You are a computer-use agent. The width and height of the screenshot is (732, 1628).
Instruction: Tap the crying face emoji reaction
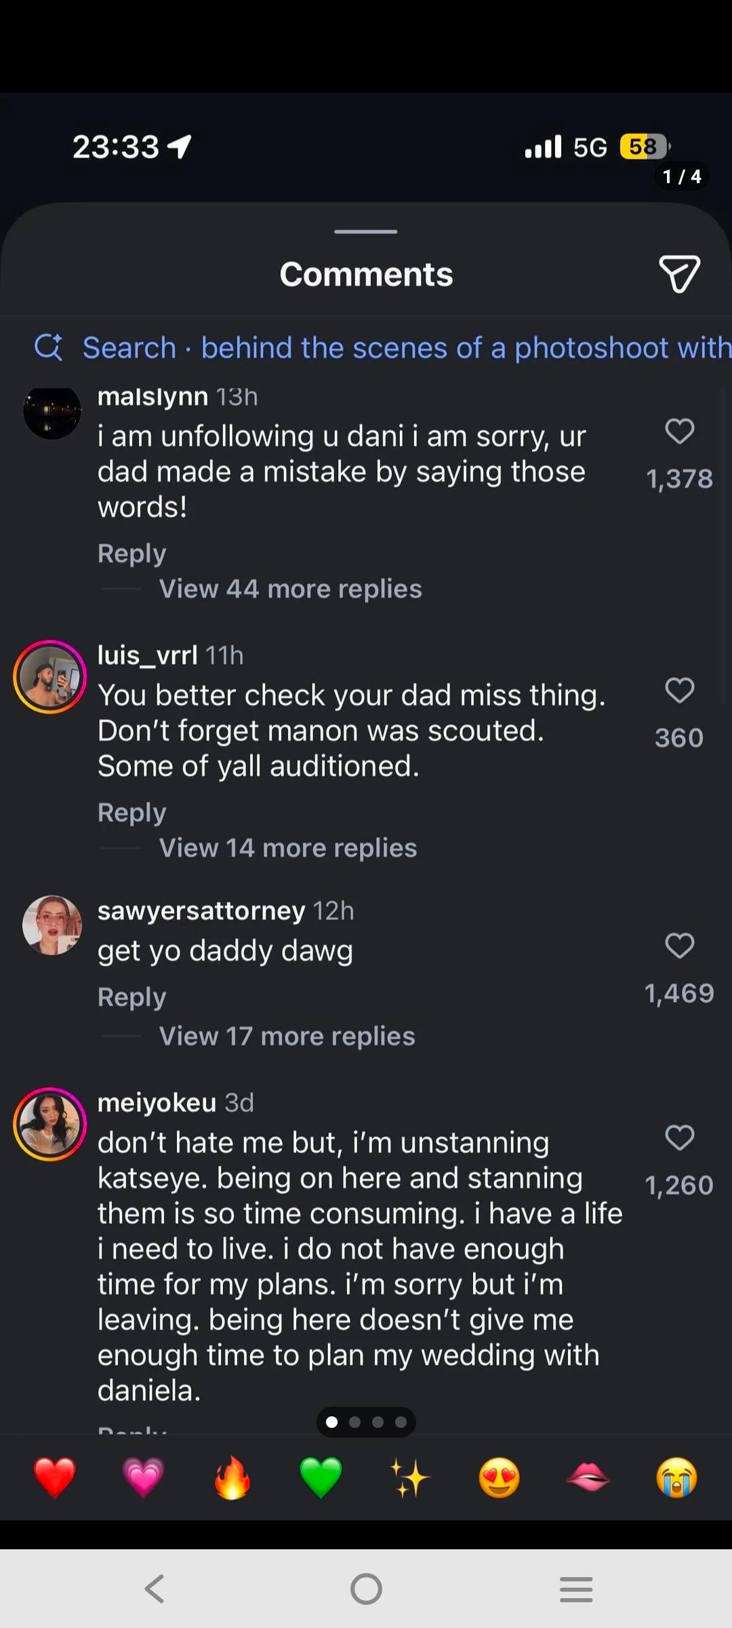676,1477
